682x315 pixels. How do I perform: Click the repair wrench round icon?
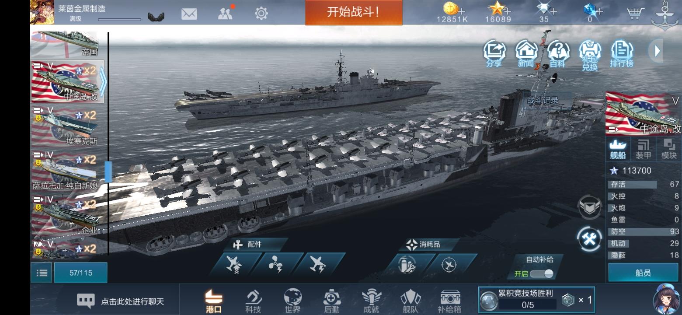[x=589, y=239]
